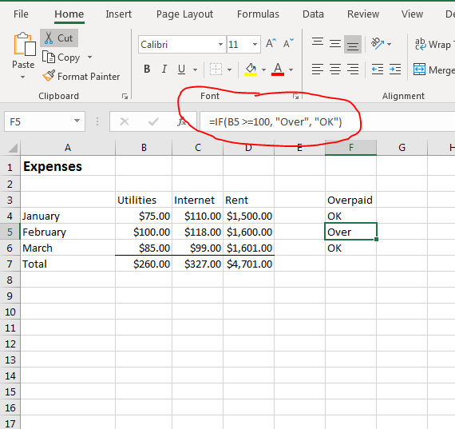This screenshot has width=455, height=429.
Task: Click the Paste clipboard icon
Action: click(x=25, y=44)
